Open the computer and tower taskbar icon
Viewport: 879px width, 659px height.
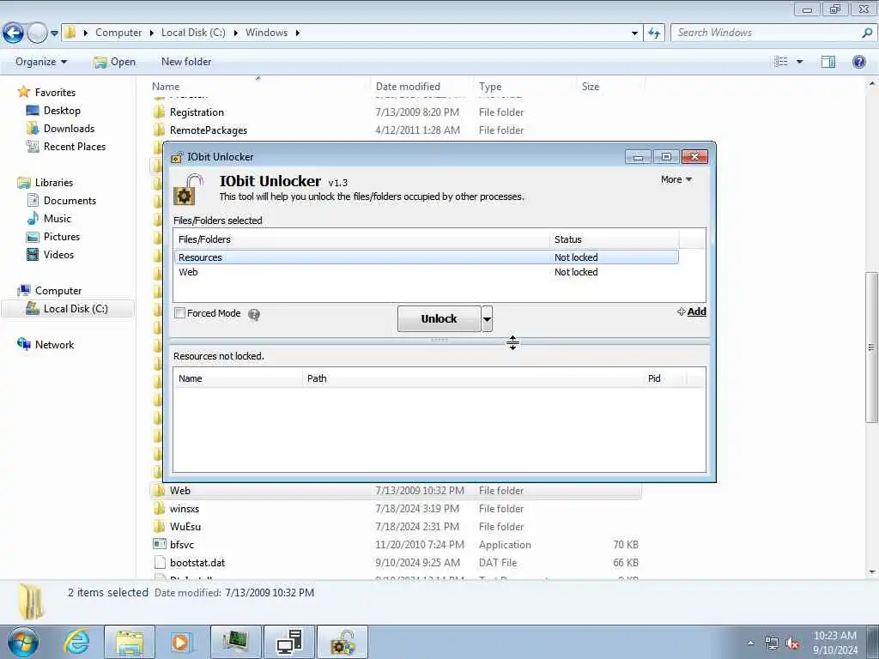(x=288, y=642)
